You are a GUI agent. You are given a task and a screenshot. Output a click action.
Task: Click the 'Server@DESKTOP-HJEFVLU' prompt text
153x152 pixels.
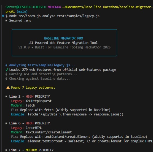pos(26,7)
